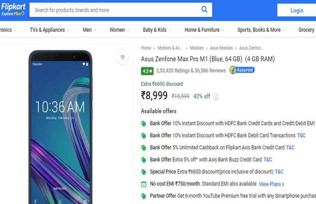Screen dimensions: 316x204
Task: Go to Asus Mobiles breadcrumb
Action: tap(221, 48)
